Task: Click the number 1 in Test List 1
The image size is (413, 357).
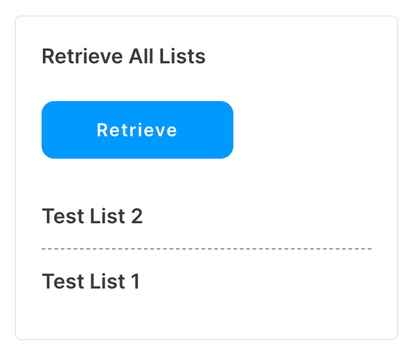Action: click(x=136, y=282)
